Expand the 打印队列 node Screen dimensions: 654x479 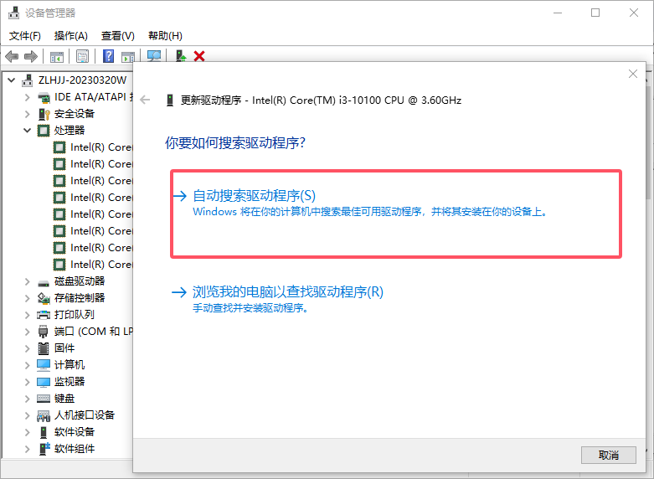28,315
